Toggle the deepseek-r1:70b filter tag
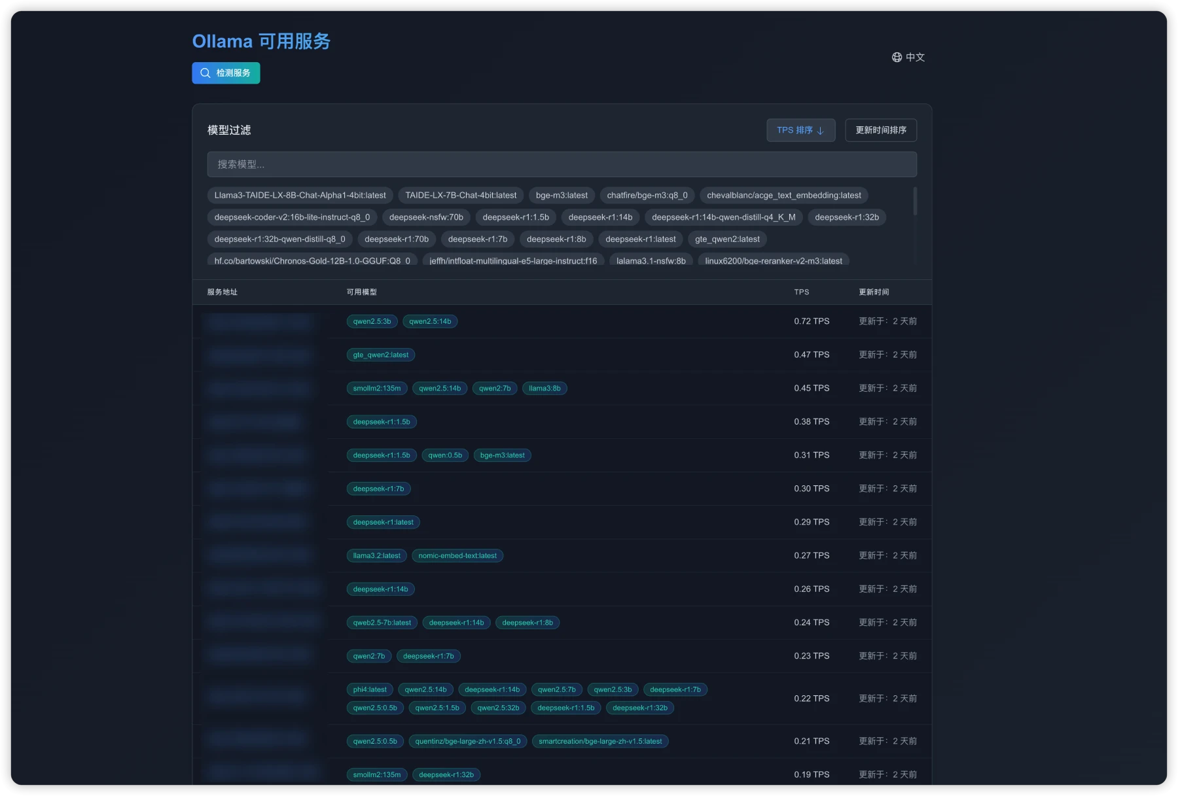The width and height of the screenshot is (1178, 796). 396,239
